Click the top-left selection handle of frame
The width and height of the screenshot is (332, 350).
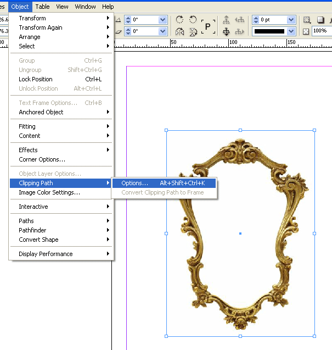(166, 130)
